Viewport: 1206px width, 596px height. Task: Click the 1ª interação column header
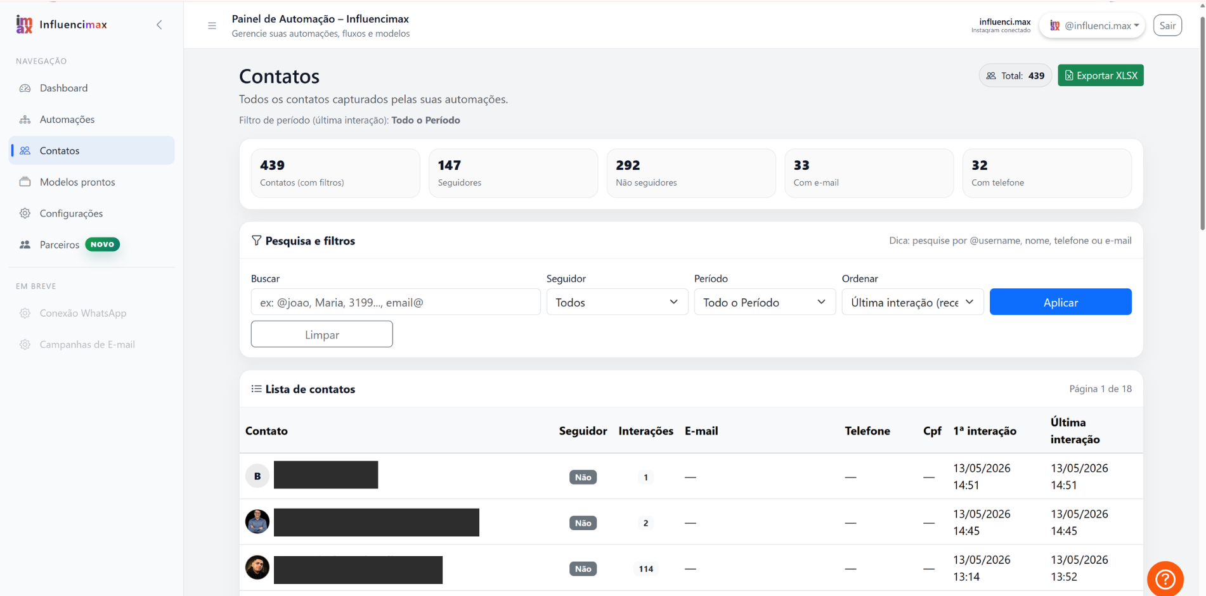[985, 431]
